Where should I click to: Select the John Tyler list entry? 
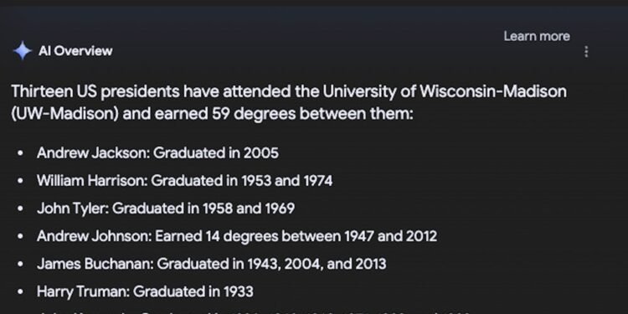(166, 208)
